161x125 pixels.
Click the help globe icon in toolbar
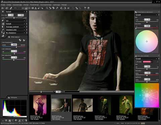click(x=89, y=8)
